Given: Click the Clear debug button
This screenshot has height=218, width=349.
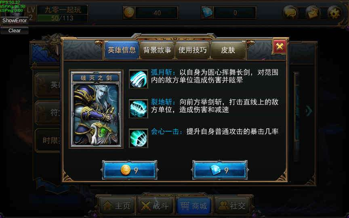Looking at the screenshot, I should click(15, 30).
